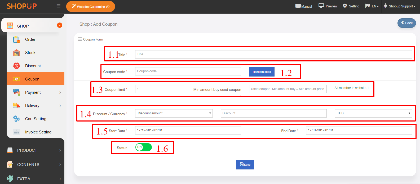Click the Payment card icon
This screenshot has width=420, height=184.
pos(16,92)
